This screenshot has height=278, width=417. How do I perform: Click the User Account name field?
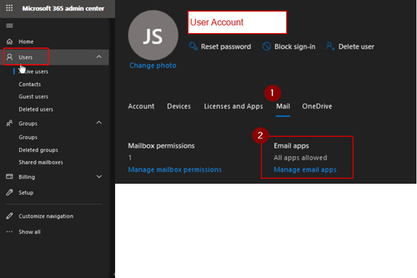tap(237, 22)
